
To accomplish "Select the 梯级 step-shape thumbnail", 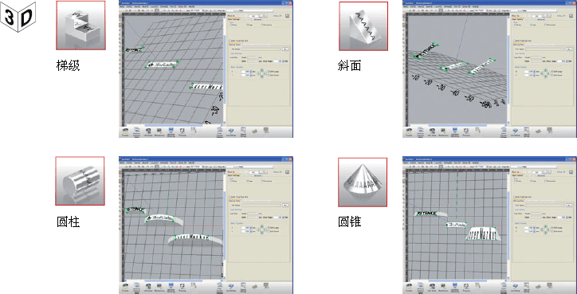I will pyautogui.click(x=80, y=25).
